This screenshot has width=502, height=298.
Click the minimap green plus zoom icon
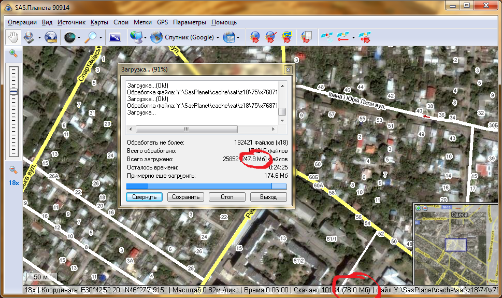(x=419, y=208)
